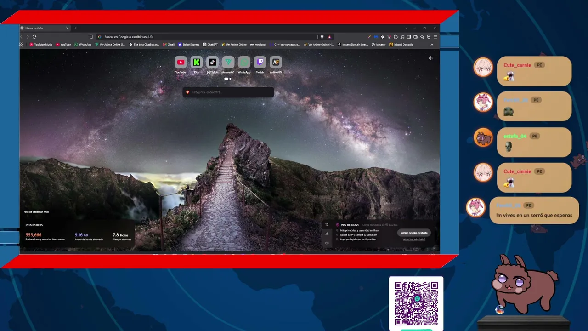Open the Brave Shields lion icon

click(322, 37)
